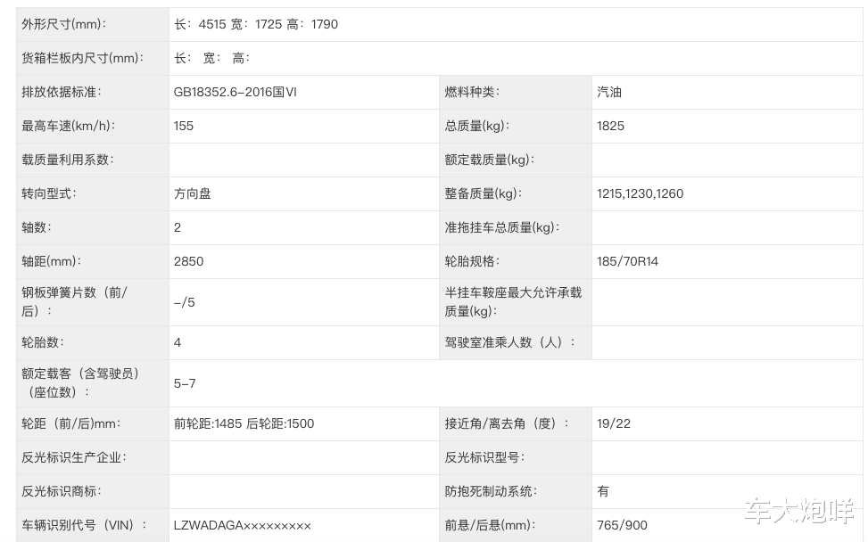Click the 额定载客(含驾驶员)(座位数) label
This screenshot has height=542, width=868.
pos(80,382)
